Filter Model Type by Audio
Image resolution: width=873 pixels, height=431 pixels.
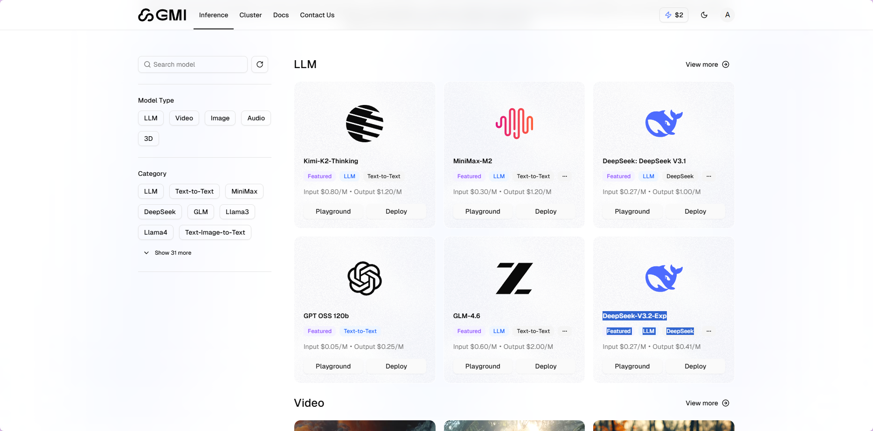(x=256, y=118)
